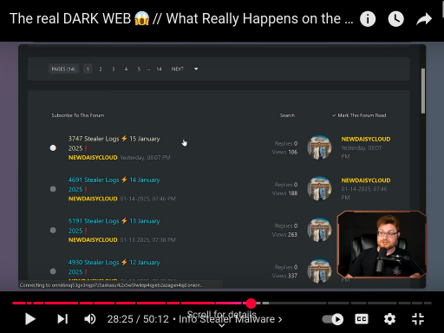The height and width of the screenshot is (333, 444).
Task: Seek to later part of timeline
Action: 347,304
